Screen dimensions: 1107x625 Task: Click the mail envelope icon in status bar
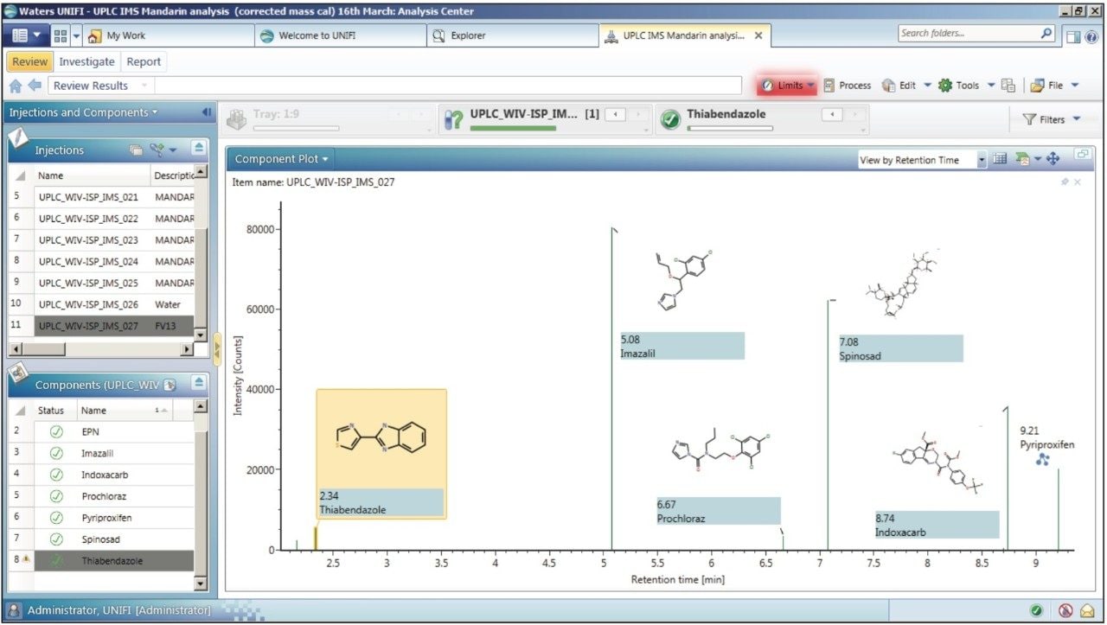tap(1088, 610)
